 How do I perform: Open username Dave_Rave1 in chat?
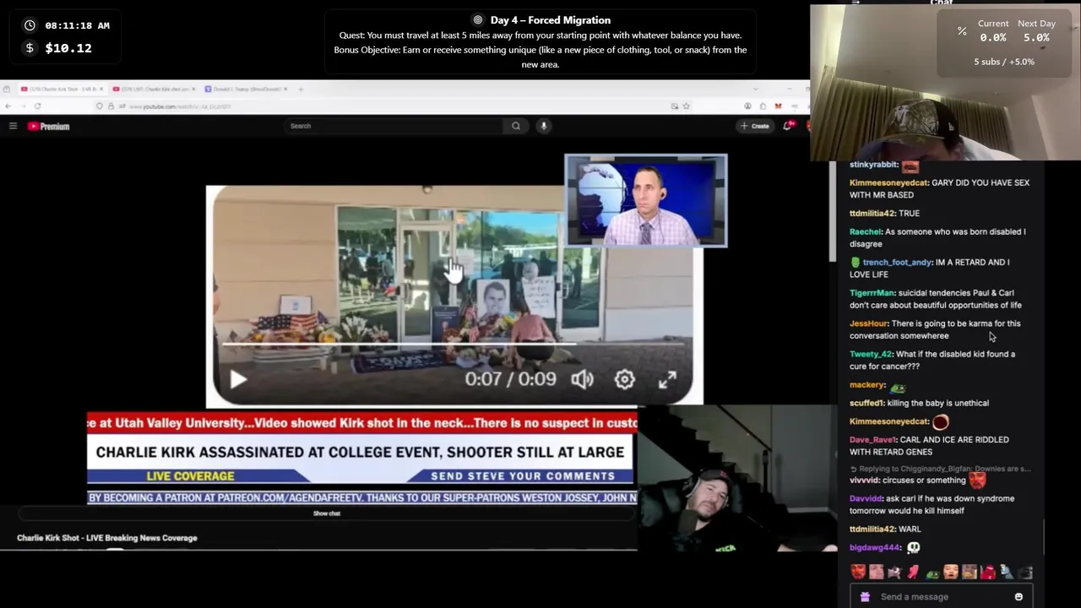(x=872, y=440)
